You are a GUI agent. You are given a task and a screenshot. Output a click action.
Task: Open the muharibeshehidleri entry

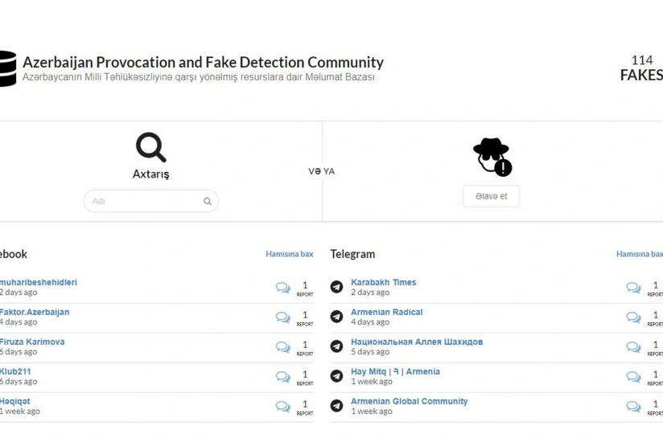[x=39, y=282]
